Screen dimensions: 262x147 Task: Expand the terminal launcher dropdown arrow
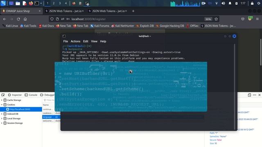41,3
